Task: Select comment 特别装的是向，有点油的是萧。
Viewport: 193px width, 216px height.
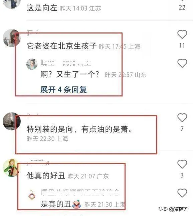Action: tap(79, 129)
